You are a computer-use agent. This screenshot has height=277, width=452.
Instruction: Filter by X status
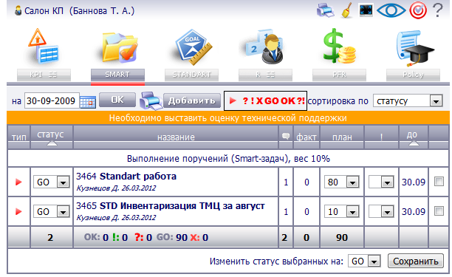click(x=259, y=101)
